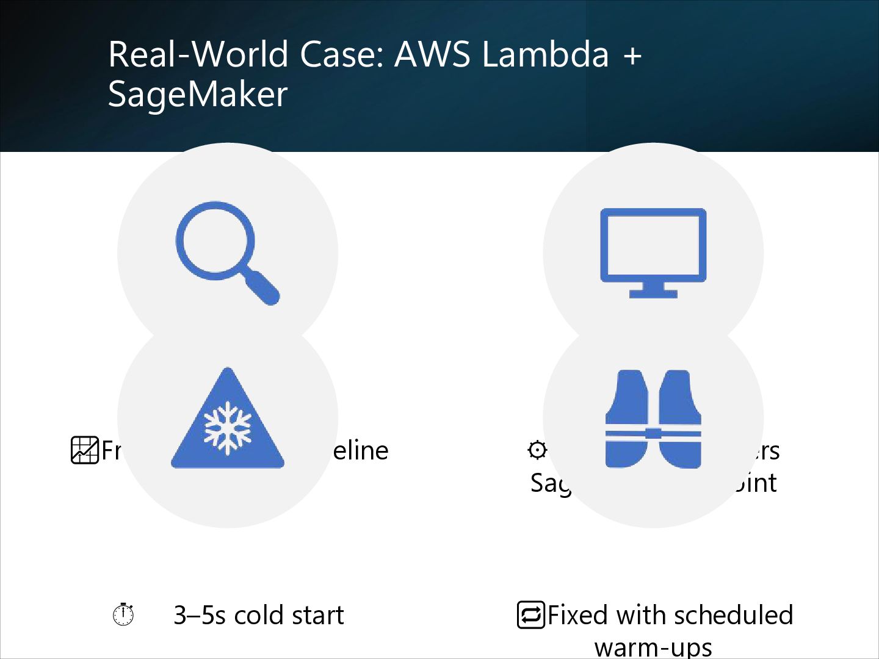The height and width of the screenshot is (659, 879).
Task: Click the plus sign in the title
Action: coord(632,55)
